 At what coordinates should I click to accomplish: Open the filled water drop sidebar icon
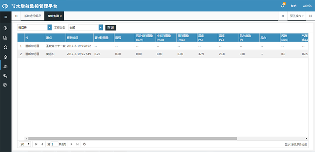pyautogui.click(x=6, y=57)
